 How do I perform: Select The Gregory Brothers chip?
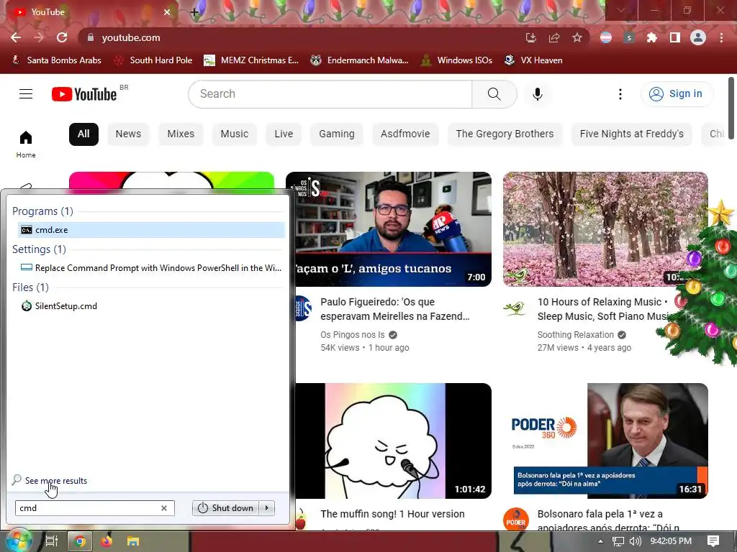(505, 134)
